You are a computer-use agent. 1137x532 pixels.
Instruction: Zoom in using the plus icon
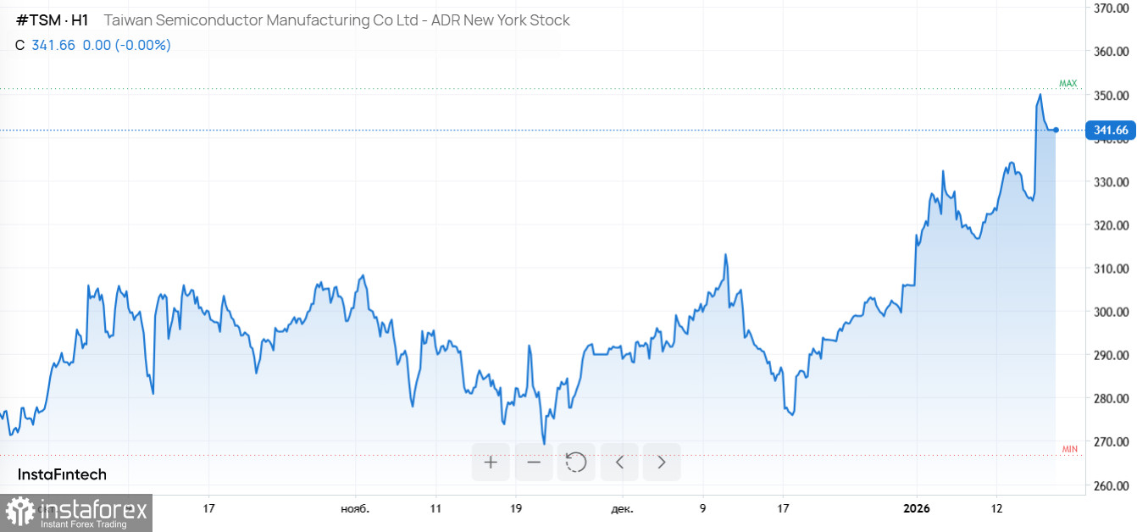click(491, 462)
